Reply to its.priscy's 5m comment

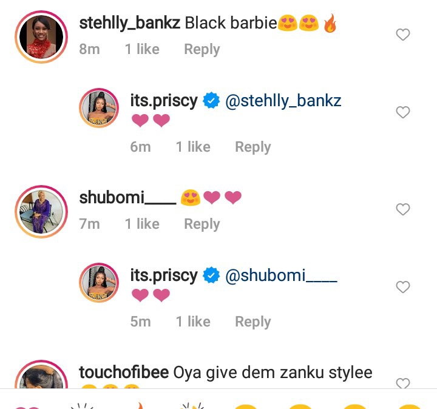[253, 322]
